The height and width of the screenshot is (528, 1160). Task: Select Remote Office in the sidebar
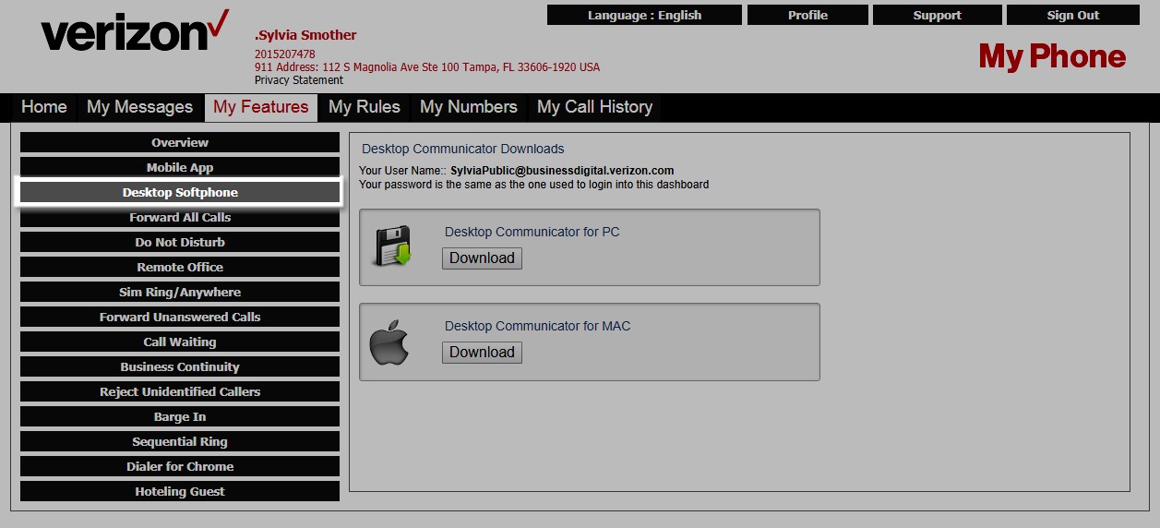(180, 267)
